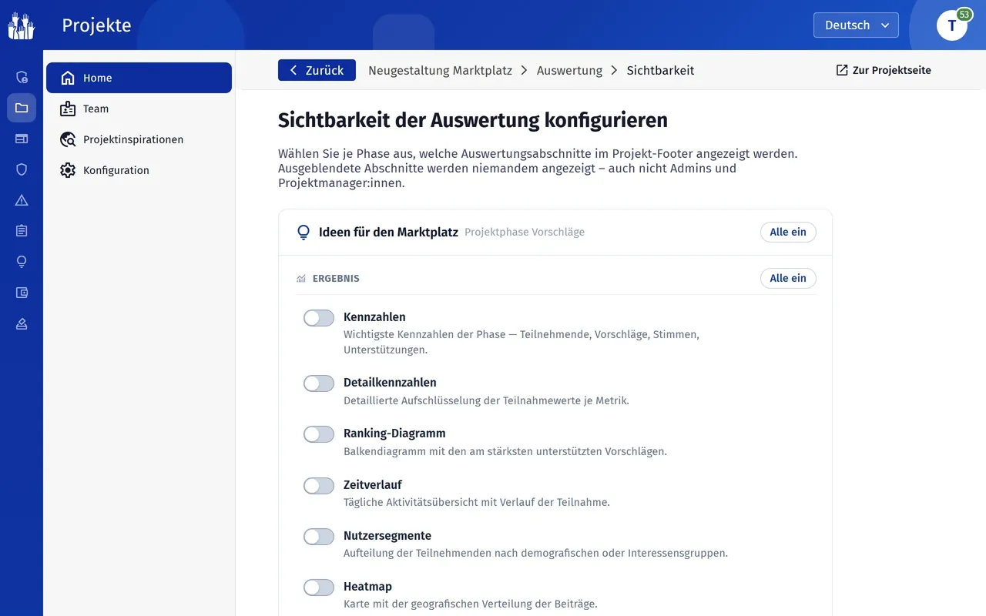Select Konfiguration in the side menu

[x=139, y=170]
